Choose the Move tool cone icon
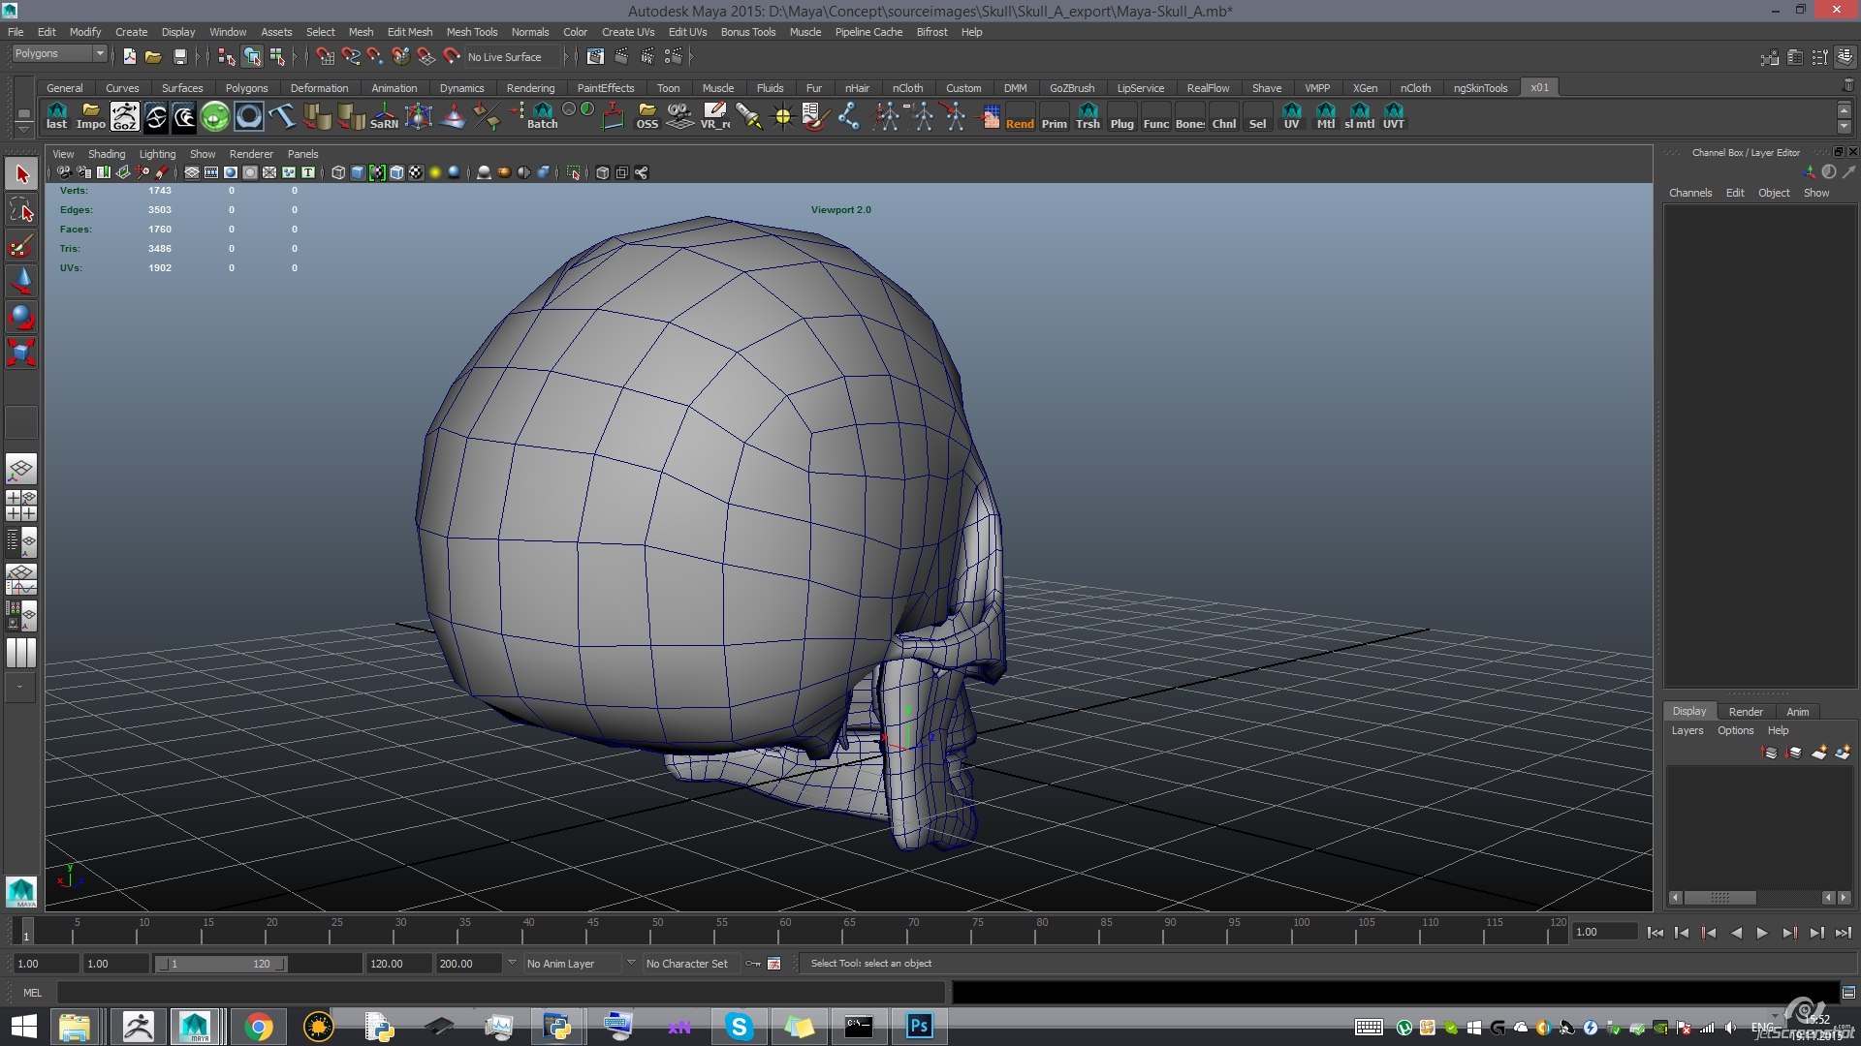Image resolution: width=1861 pixels, height=1046 pixels. click(x=21, y=281)
